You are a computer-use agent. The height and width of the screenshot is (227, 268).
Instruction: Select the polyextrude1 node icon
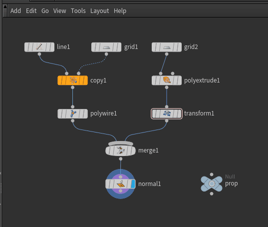pos(167,80)
